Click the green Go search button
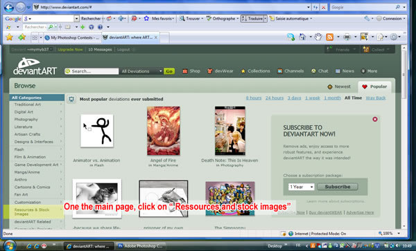This screenshot has width=416, height=251. [169, 71]
